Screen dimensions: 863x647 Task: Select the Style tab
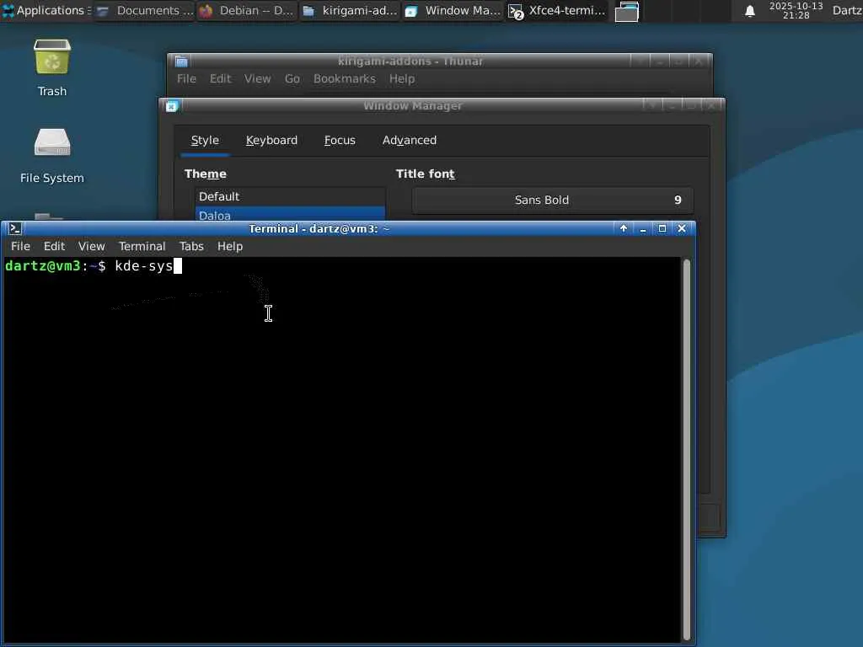pyautogui.click(x=205, y=141)
